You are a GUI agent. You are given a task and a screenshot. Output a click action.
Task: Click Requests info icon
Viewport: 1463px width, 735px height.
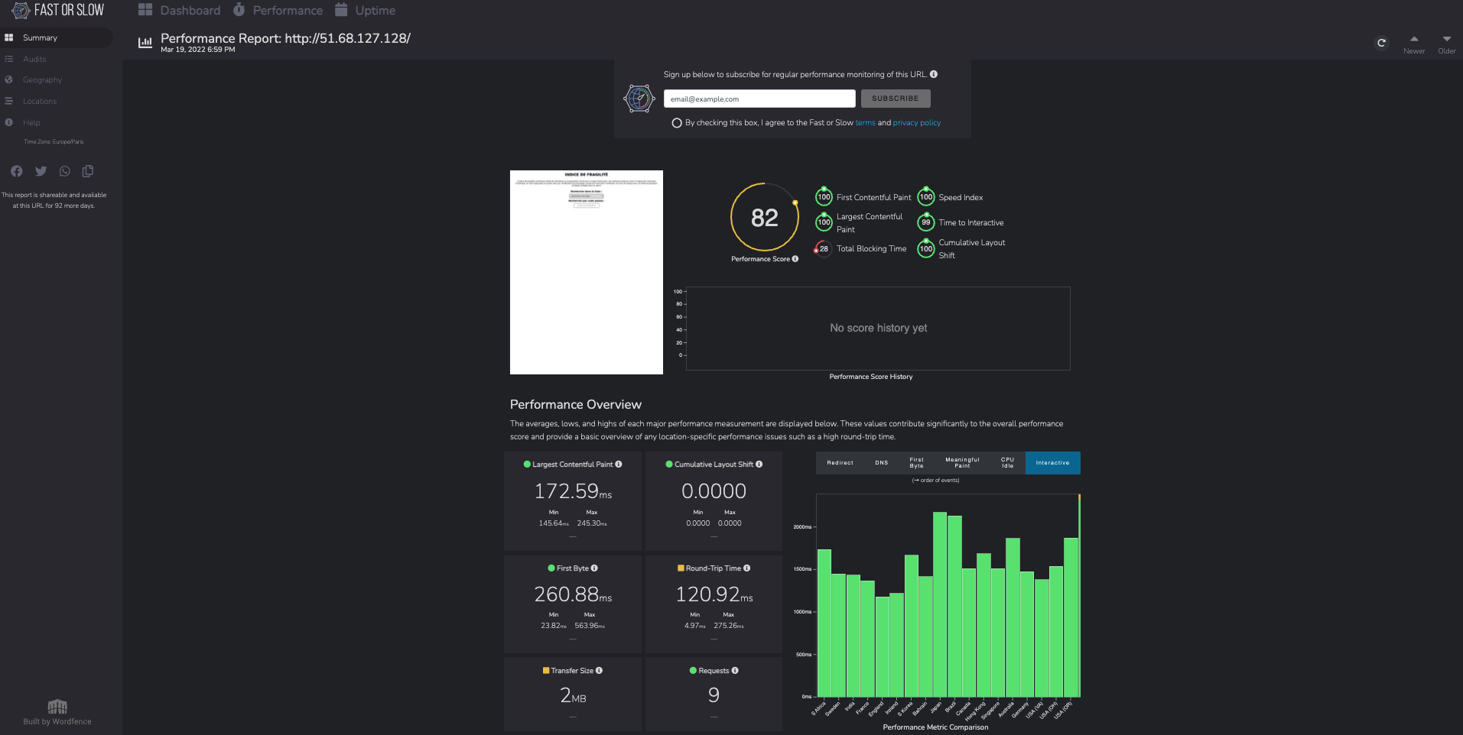(735, 670)
